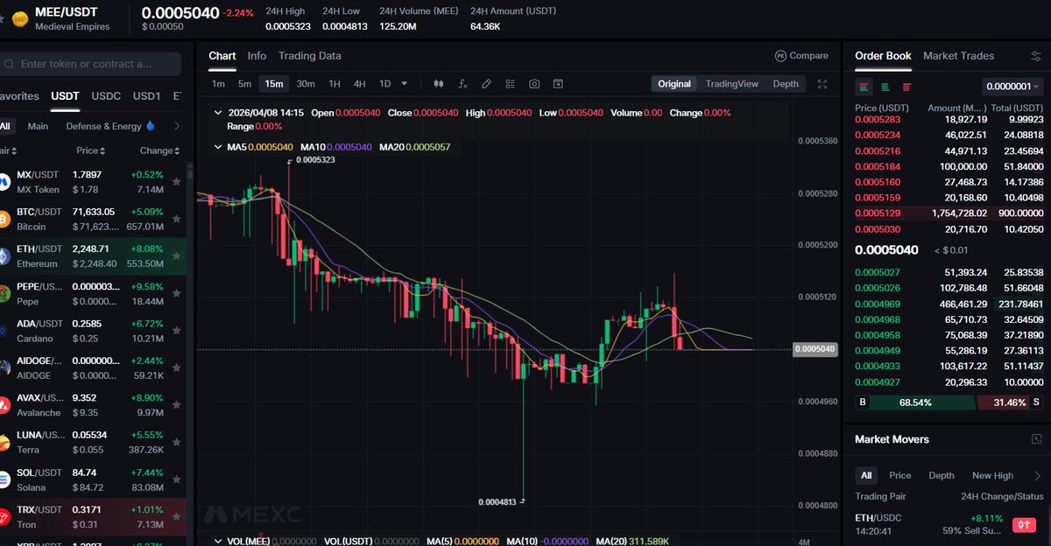Image resolution: width=1051 pixels, height=546 pixels.
Task: Switch chart to Original mode
Action: 674,84
